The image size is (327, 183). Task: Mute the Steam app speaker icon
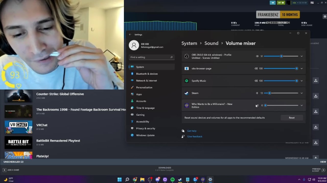click(x=257, y=93)
